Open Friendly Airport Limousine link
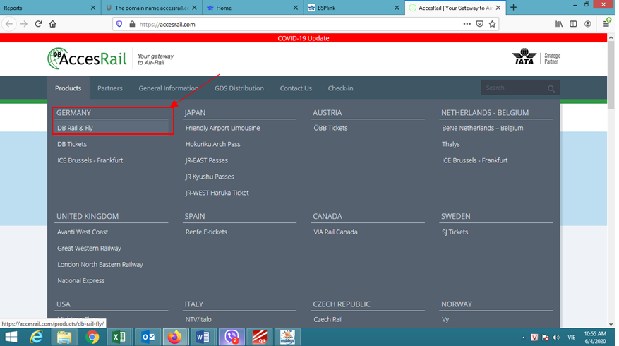619x346 pixels. (222, 128)
